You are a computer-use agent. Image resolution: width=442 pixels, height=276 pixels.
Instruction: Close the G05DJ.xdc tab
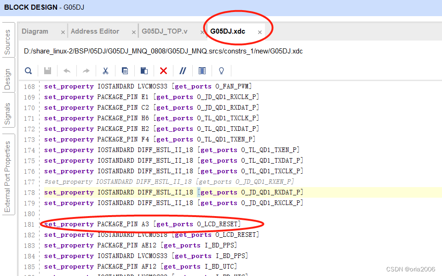[259, 33]
